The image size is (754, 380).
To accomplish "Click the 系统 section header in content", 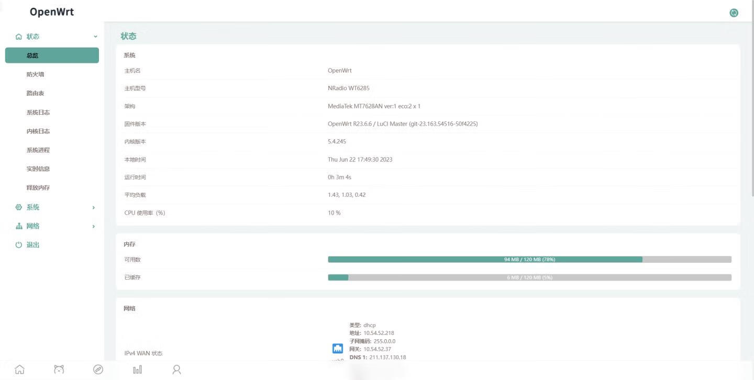I will click(x=129, y=55).
